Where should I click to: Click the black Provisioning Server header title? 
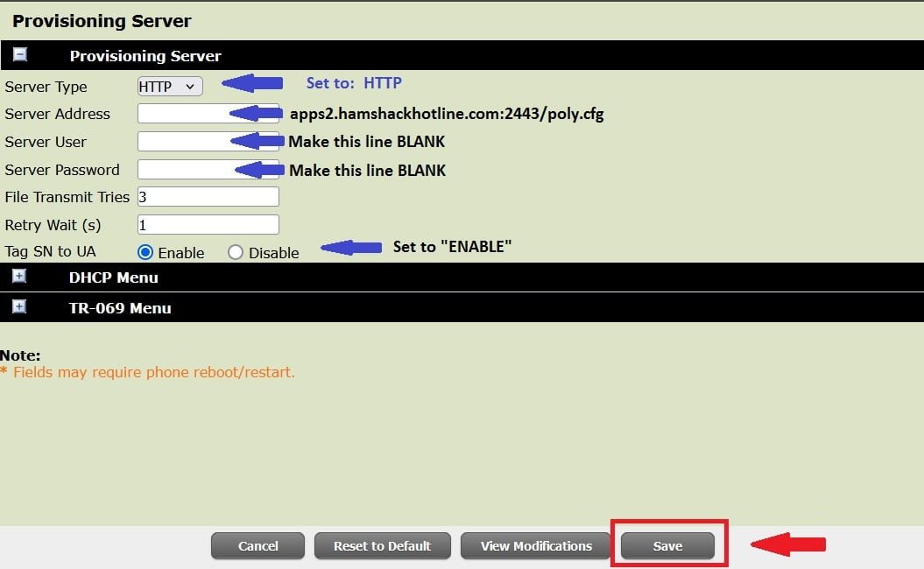click(145, 56)
